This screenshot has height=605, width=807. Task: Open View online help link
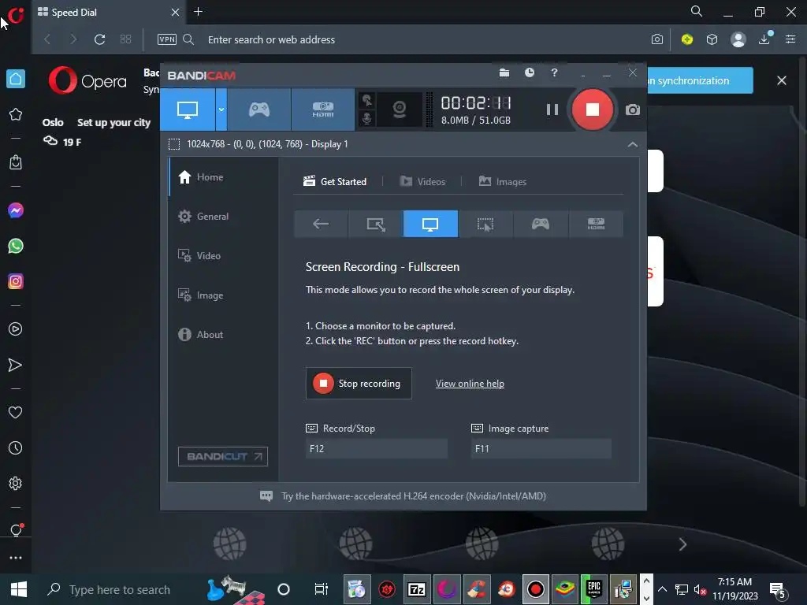[470, 384]
